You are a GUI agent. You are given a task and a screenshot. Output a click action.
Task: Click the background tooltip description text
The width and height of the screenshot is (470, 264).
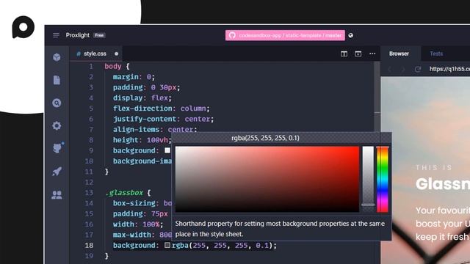pos(280,229)
